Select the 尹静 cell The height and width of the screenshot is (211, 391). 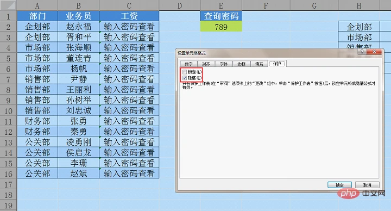pyautogui.click(x=78, y=79)
